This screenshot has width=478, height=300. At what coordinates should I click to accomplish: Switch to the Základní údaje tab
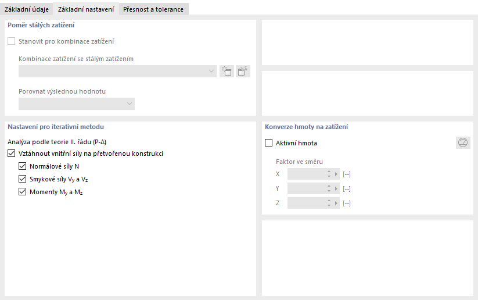tap(27, 9)
